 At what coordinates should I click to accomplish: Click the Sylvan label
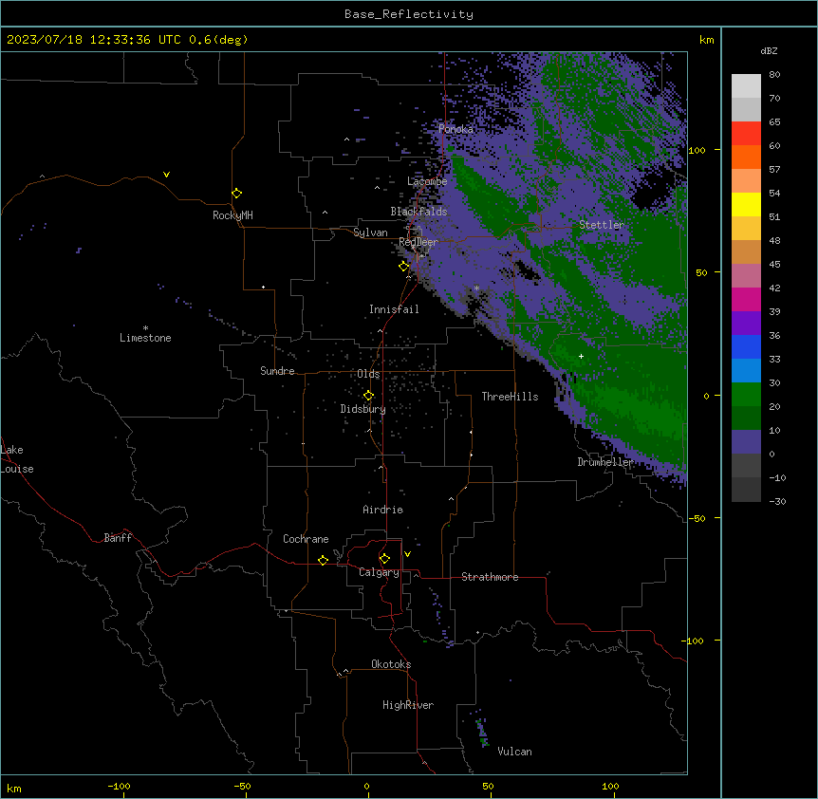370,232
